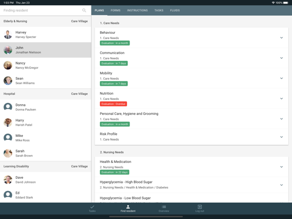Tap Nancy McGregor's avatar
Viewport: 292px width, 219px height.
coord(8,66)
